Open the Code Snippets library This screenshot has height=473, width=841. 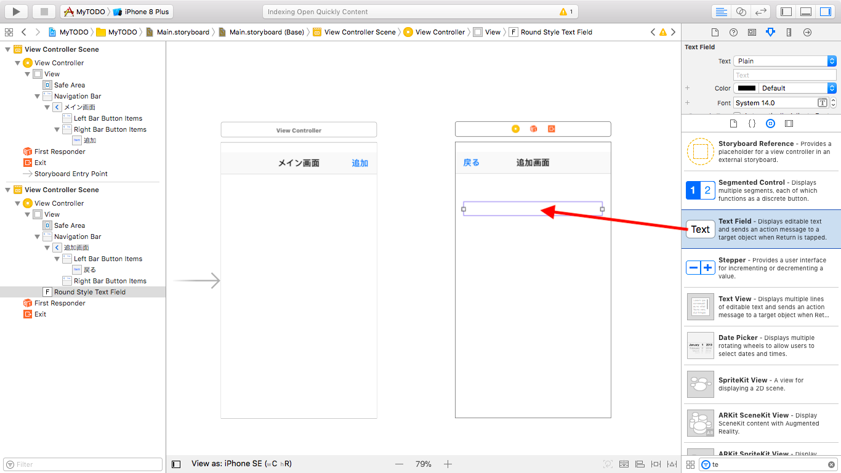tap(752, 123)
